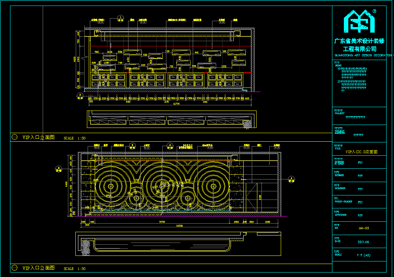
Task: Select the GUANGDONG ART DESIGN DECORATION text
Action: [363, 55]
